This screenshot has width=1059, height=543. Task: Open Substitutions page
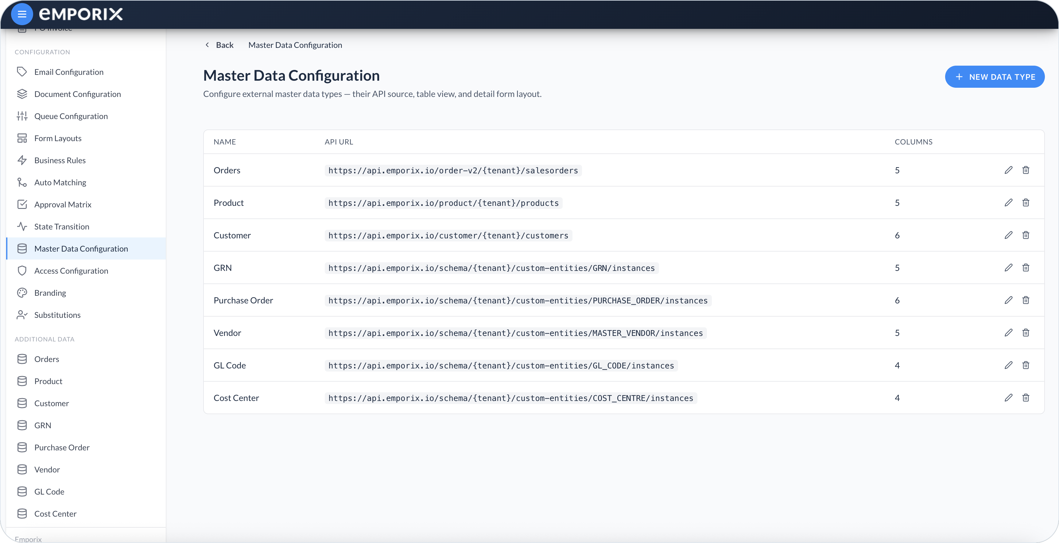(86, 315)
